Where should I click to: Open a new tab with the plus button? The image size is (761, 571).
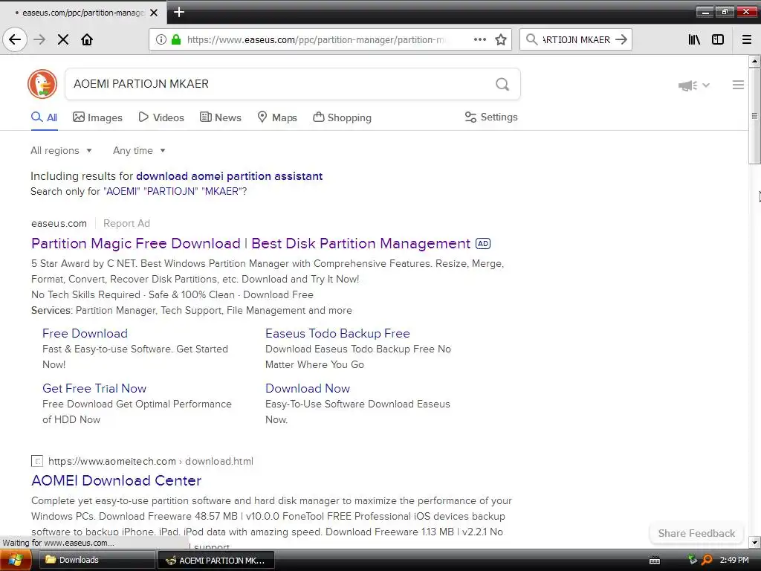click(178, 12)
